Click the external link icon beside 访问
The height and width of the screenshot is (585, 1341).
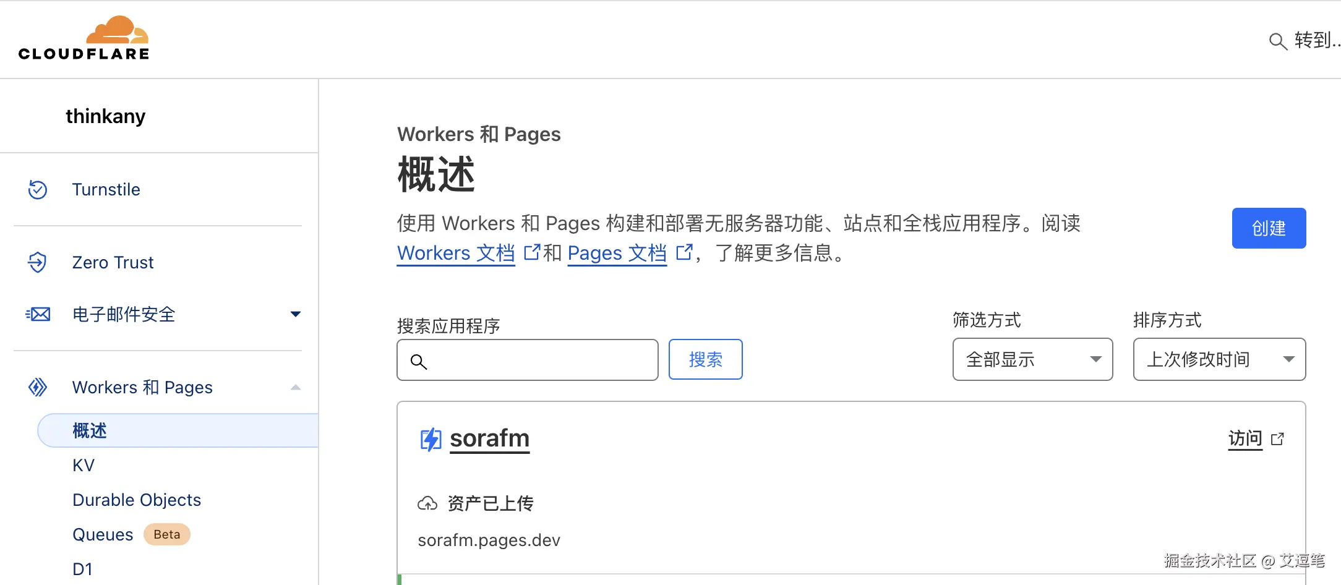(1277, 439)
